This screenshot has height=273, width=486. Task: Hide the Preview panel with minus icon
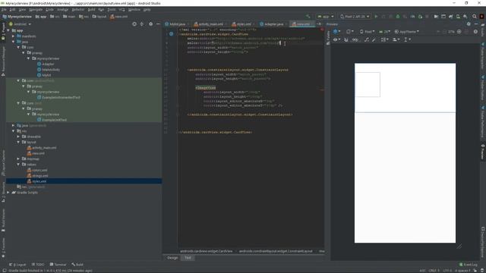click(476, 24)
